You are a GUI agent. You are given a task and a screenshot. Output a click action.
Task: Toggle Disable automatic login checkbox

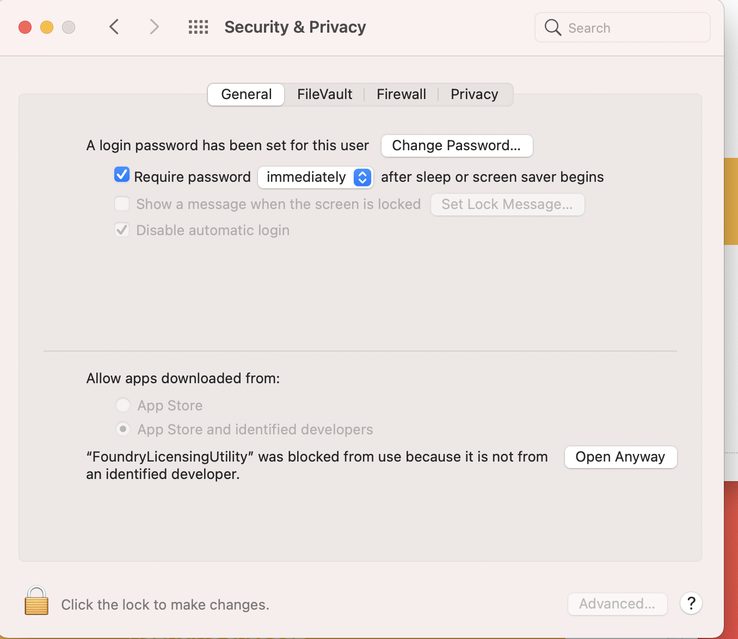pos(122,230)
